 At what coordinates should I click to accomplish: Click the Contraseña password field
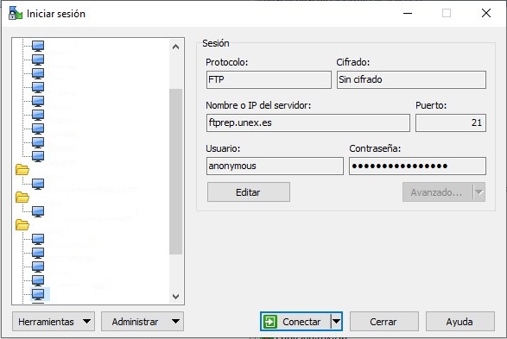click(417, 166)
